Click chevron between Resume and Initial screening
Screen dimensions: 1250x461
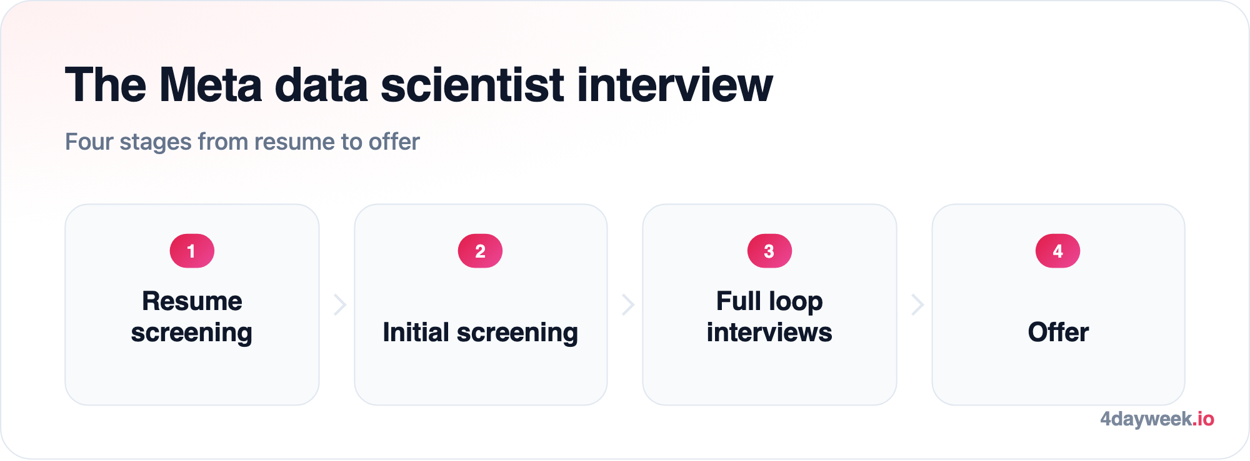click(x=339, y=304)
